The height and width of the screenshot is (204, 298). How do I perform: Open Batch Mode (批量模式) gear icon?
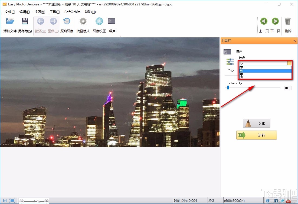coord(83,21)
